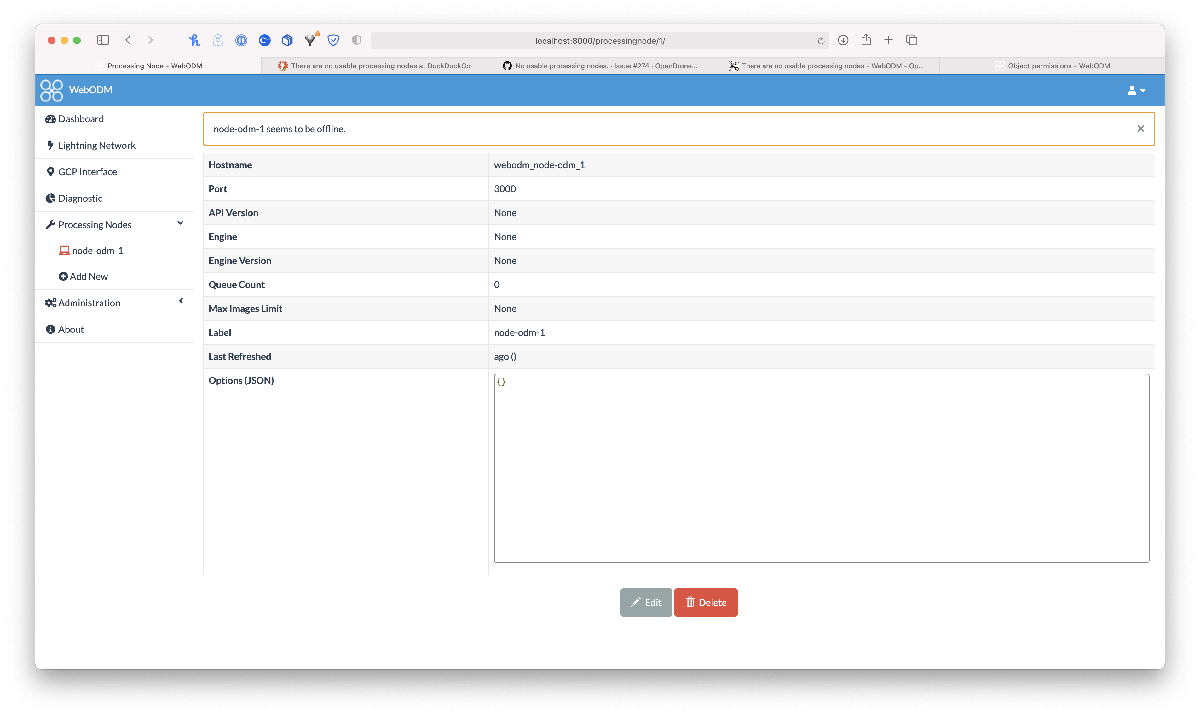Viewport: 1200px width, 716px height.
Task: Click Add New processing node
Action: point(88,276)
